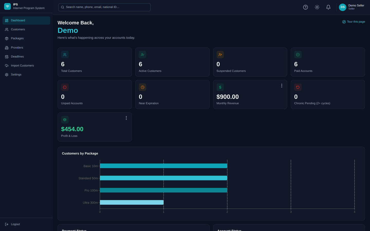Open Import Customers

pos(26,66)
